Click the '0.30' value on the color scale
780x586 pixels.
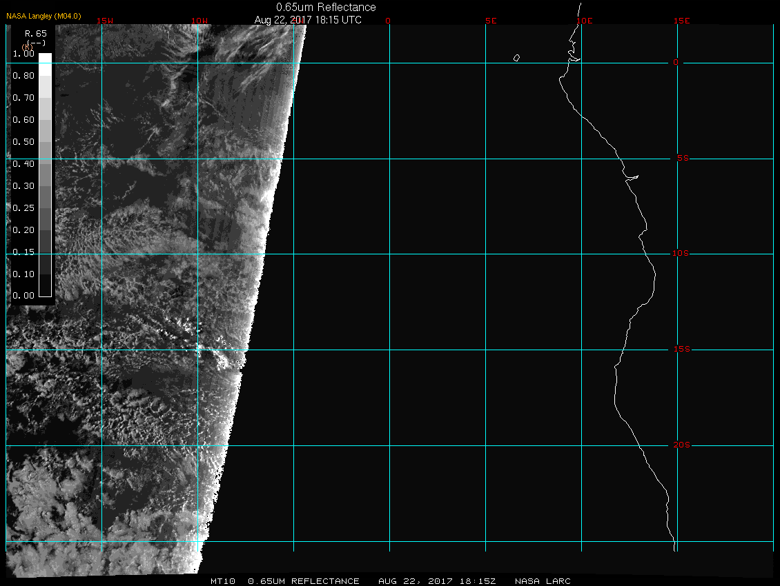point(23,186)
